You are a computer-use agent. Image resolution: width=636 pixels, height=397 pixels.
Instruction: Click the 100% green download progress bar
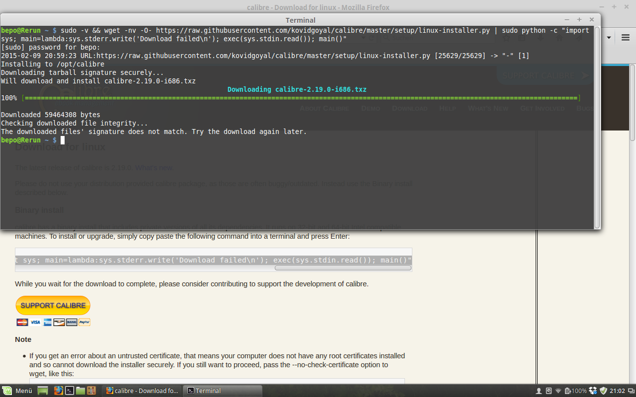[301, 98]
